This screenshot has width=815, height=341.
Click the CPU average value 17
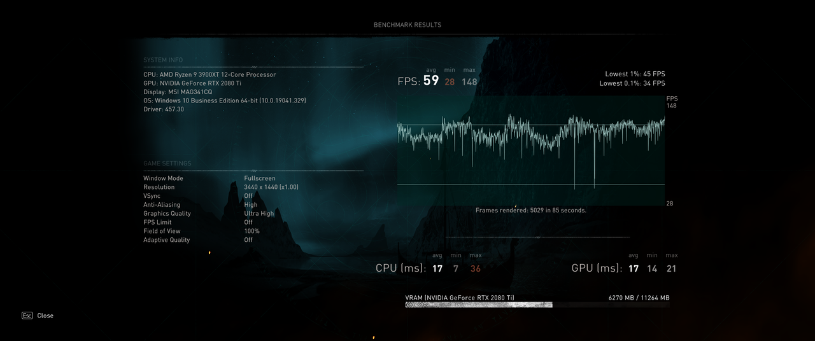click(437, 268)
